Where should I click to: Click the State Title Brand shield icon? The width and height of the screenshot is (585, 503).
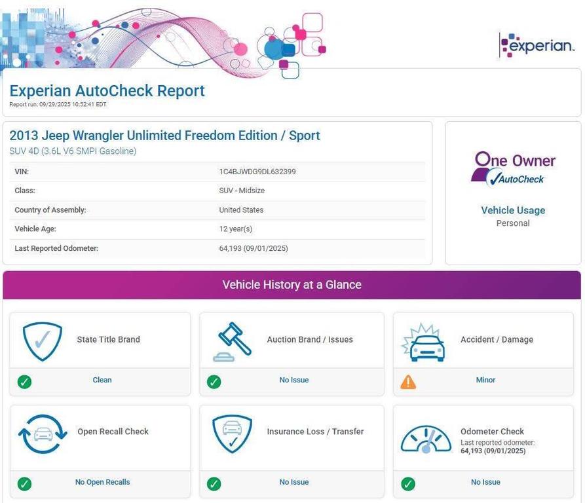point(42,341)
